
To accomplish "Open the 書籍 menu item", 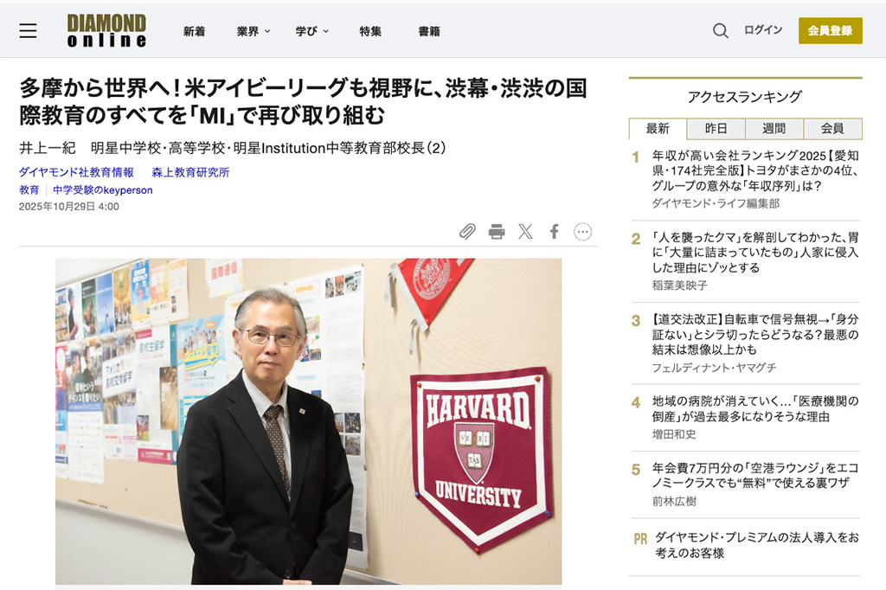I will click(429, 31).
